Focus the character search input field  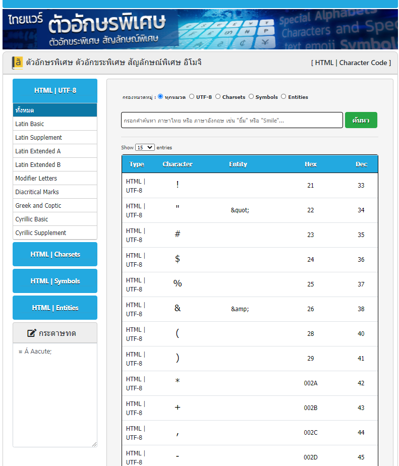click(x=232, y=120)
